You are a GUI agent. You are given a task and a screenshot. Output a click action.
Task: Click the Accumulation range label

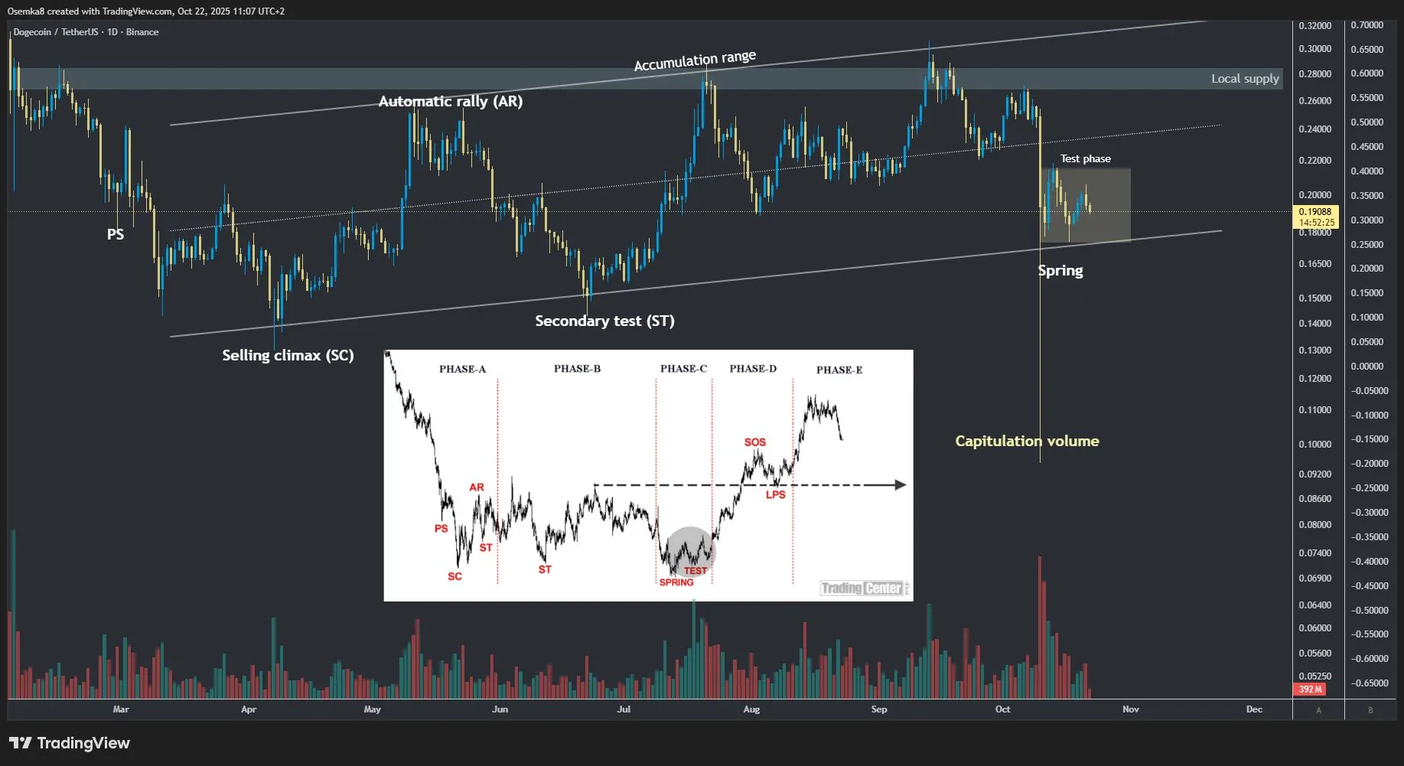point(695,60)
